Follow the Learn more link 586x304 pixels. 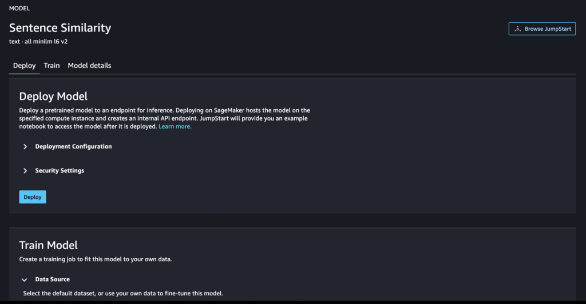[175, 126]
